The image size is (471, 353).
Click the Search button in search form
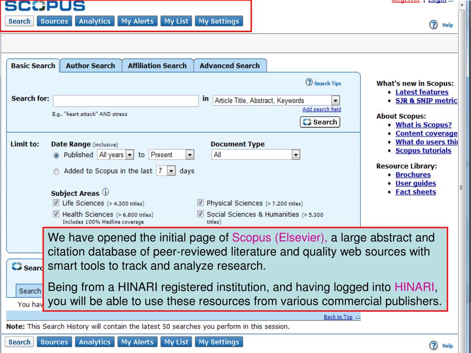320,122
